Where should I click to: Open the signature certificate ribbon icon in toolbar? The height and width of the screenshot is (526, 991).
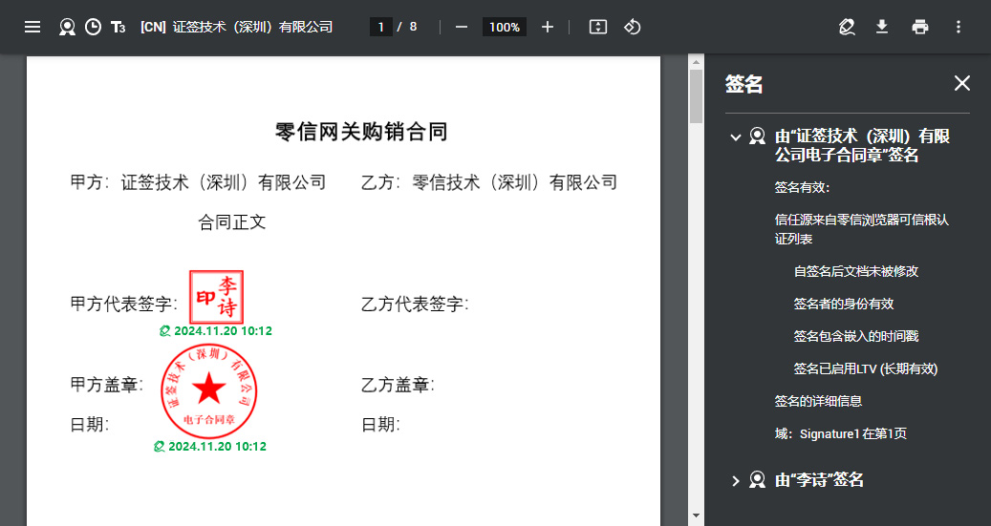67,27
